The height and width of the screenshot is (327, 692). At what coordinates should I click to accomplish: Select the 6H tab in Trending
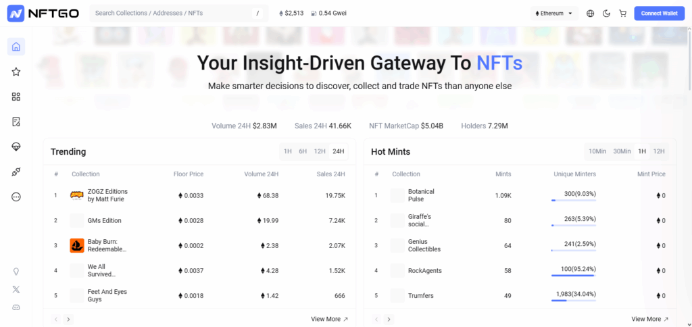(x=303, y=151)
